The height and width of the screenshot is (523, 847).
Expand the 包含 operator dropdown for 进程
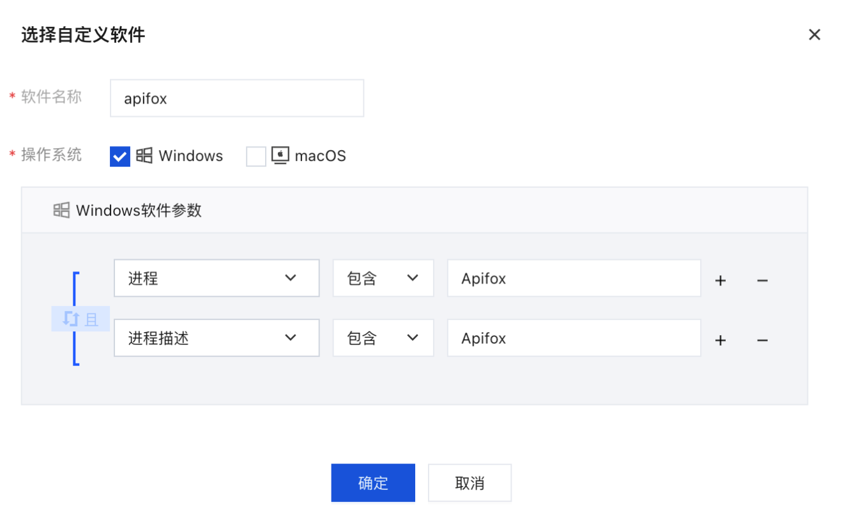coord(383,278)
